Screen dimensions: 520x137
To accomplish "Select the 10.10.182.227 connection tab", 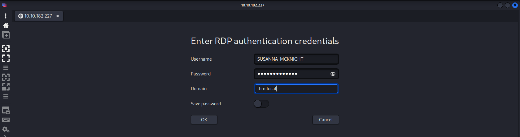I will 35,16.
